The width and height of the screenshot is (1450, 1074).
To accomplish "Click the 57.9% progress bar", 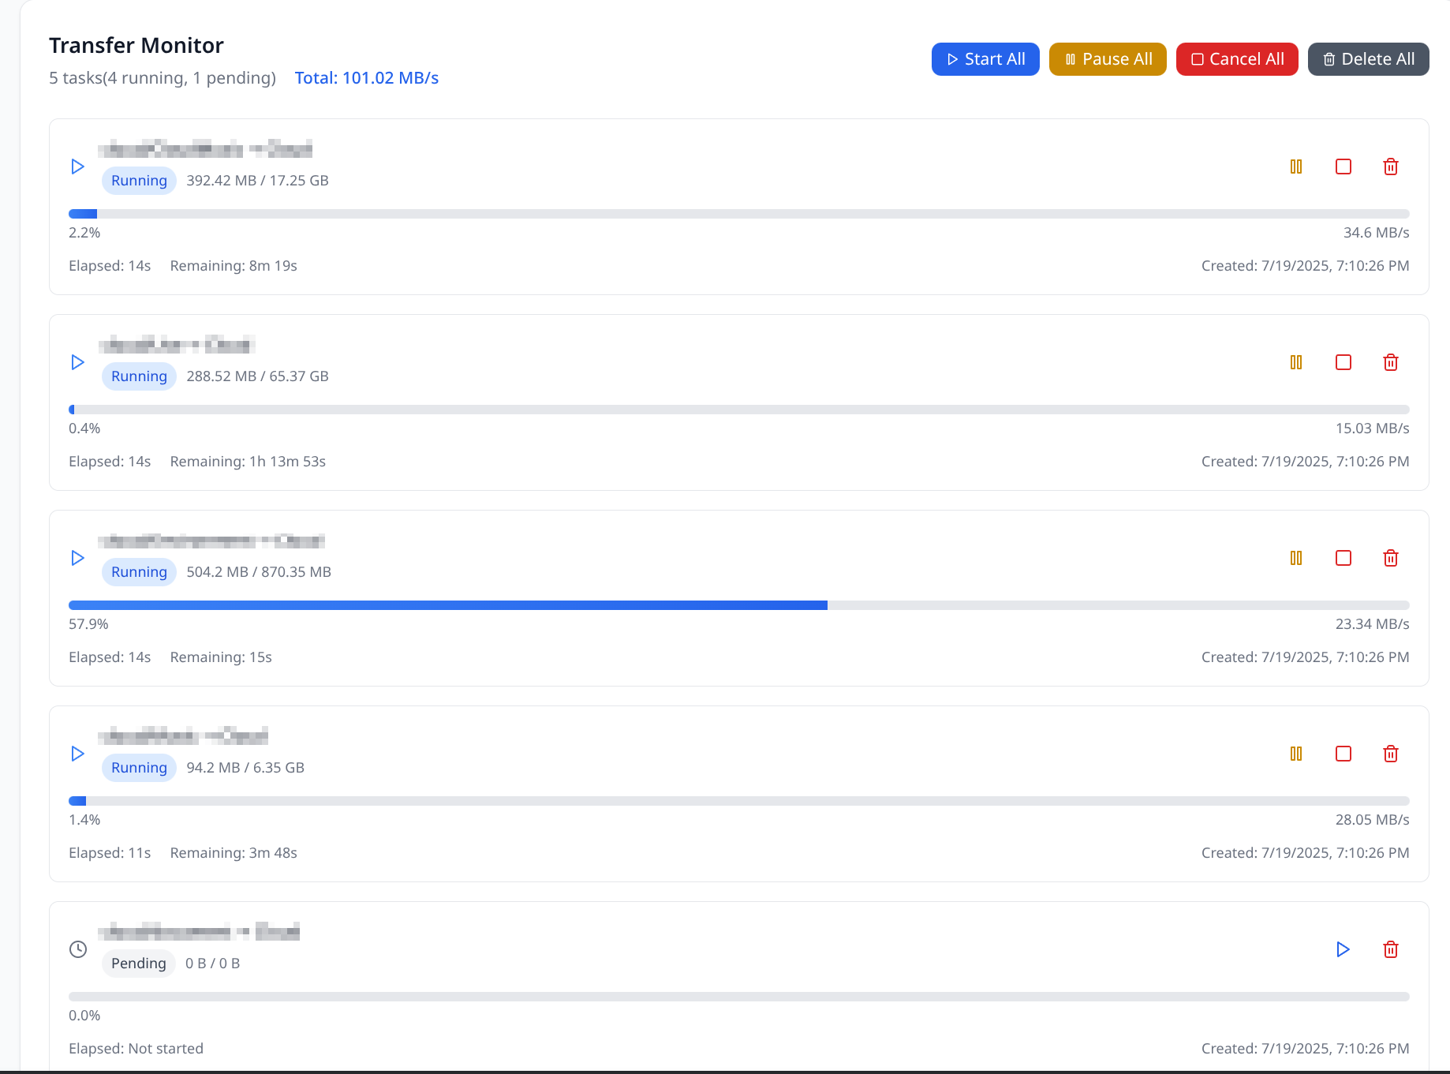I will pos(738,605).
